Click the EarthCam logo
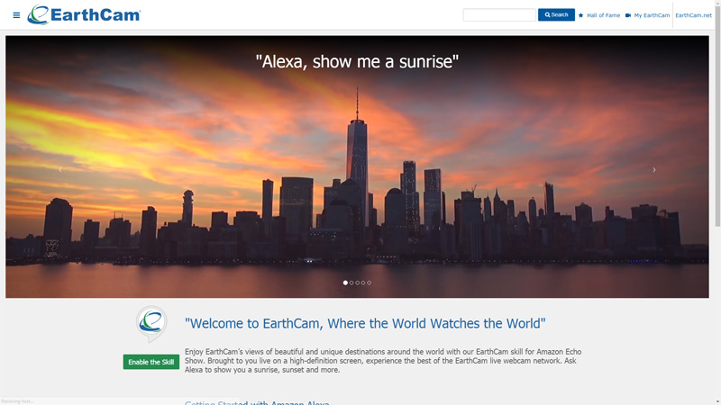 point(84,14)
